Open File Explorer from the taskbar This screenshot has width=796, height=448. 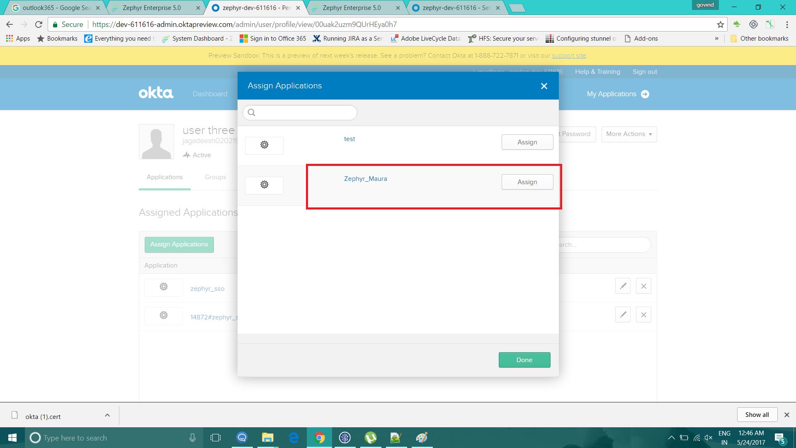pyautogui.click(x=267, y=438)
